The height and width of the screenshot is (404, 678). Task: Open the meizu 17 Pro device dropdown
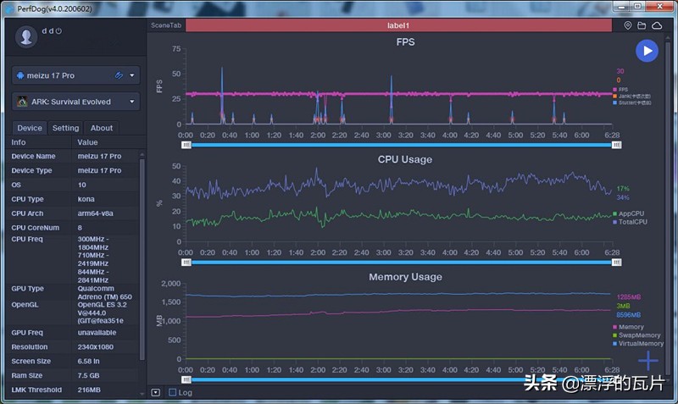75,75
